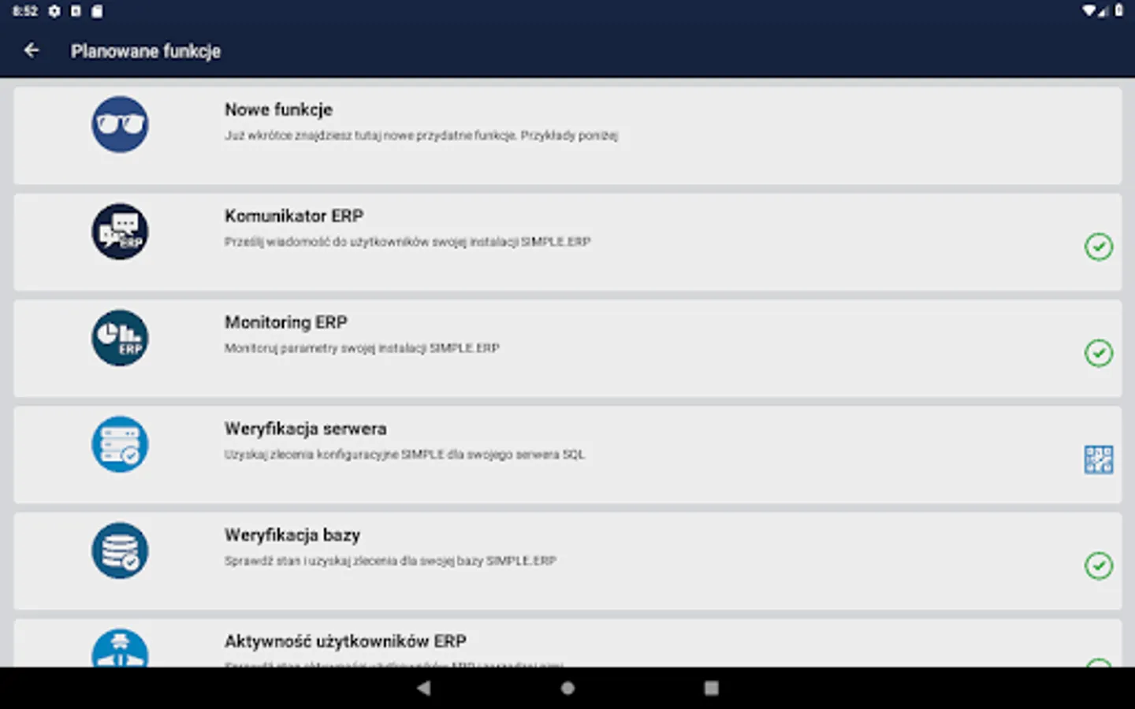Viewport: 1135px width, 709px height.
Task: Select the Monitoring ERP heading
Action: pyautogui.click(x=286, y=322)
